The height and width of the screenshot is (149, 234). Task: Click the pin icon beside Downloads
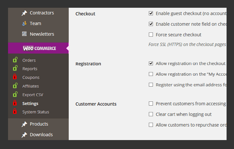(24, 135)
